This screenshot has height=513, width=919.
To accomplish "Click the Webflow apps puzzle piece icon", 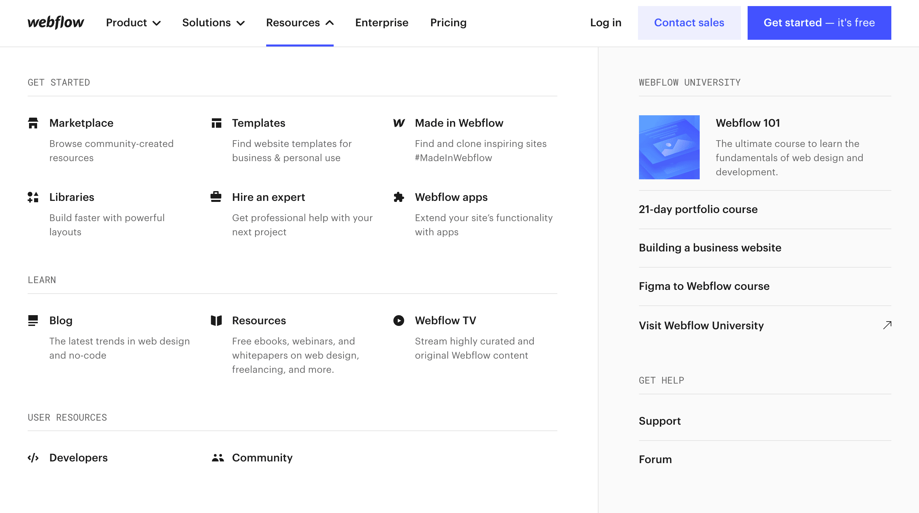I will pyautogui.click(x=399, y=197).
